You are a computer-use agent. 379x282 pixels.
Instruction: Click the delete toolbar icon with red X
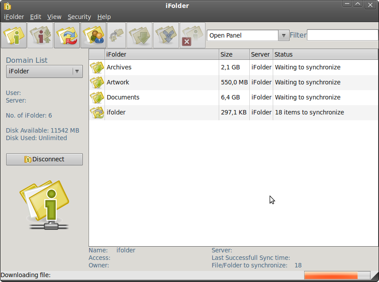193,35
